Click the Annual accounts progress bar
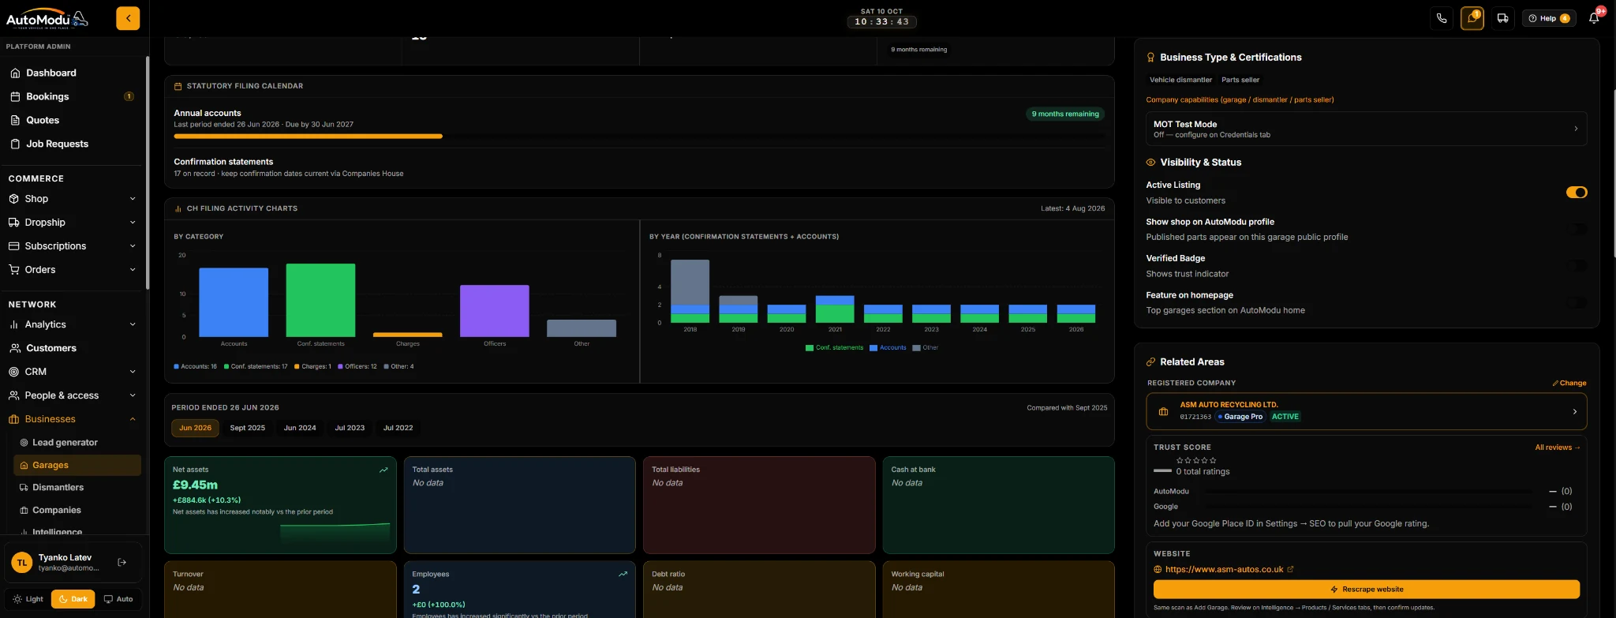The height and width of the screenshot is (618, 1616). tap(639, 137)
